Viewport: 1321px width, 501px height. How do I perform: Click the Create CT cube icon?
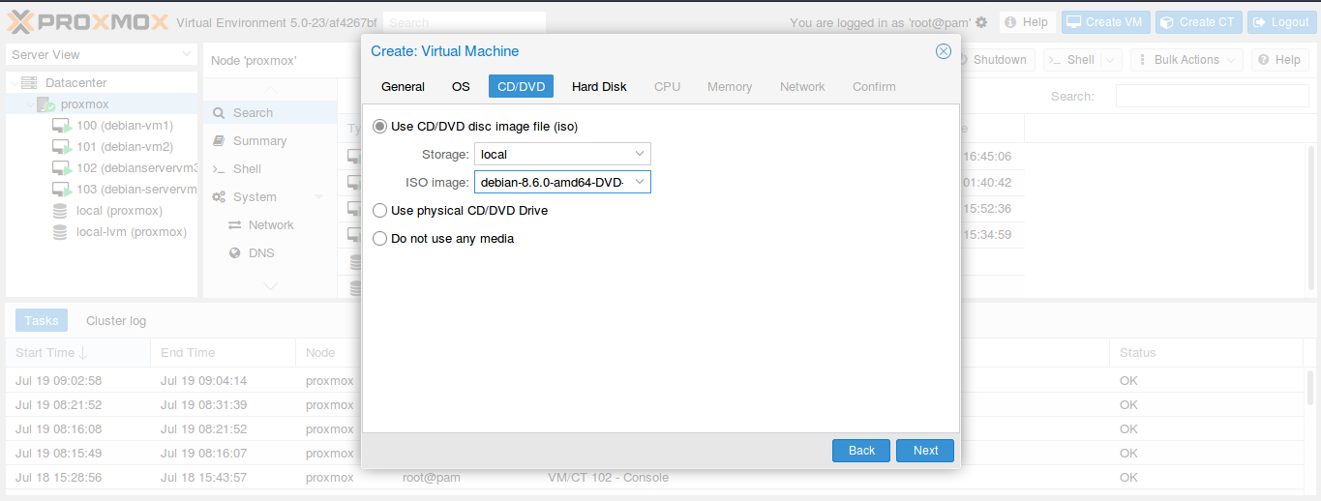coord(1167,22)
